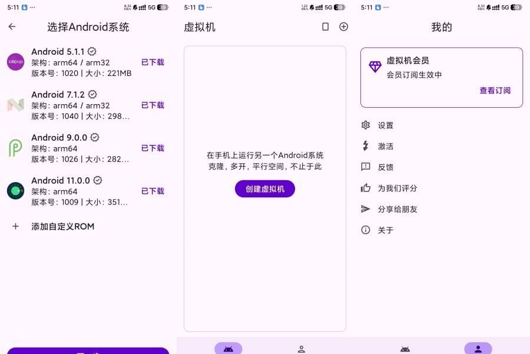Image resolution: width=530 pixels, height=354 pixels.
Task: Tap verified badge next to Android 9.0.0
Action: (95, 137)
